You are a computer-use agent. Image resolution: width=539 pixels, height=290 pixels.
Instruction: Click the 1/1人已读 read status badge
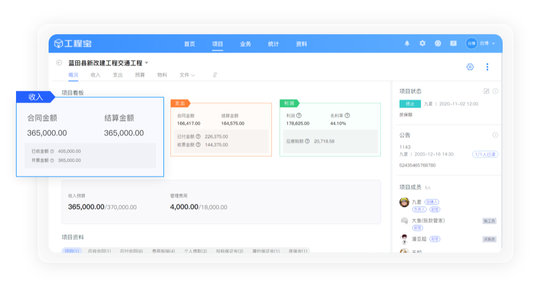pos(485,154)
